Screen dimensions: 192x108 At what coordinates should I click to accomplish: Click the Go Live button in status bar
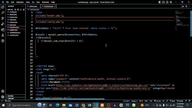pyautogui.click(x=157, y=101)
